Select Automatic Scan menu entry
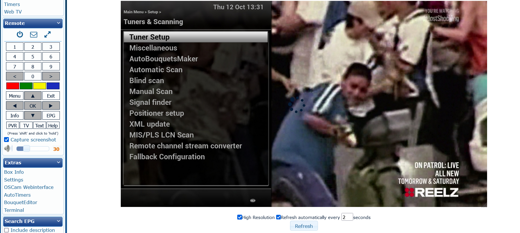 point(196,70)
